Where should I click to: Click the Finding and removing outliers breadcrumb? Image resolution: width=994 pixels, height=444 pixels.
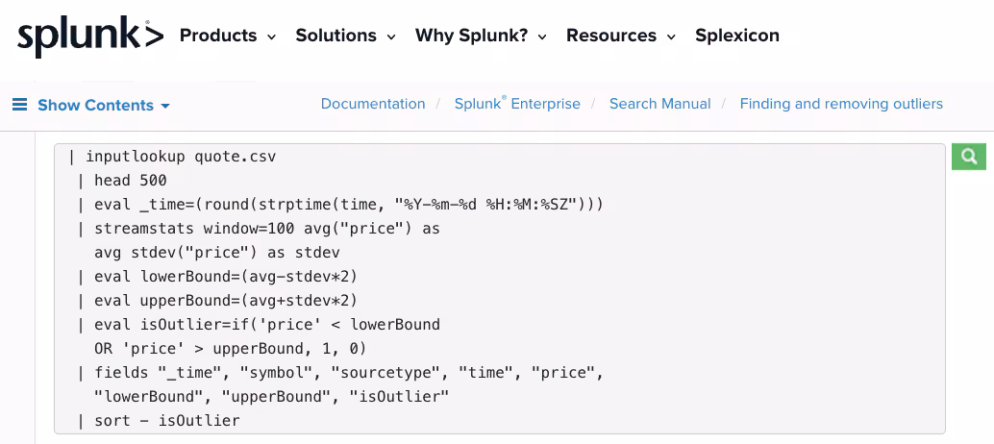pos(841,104)
